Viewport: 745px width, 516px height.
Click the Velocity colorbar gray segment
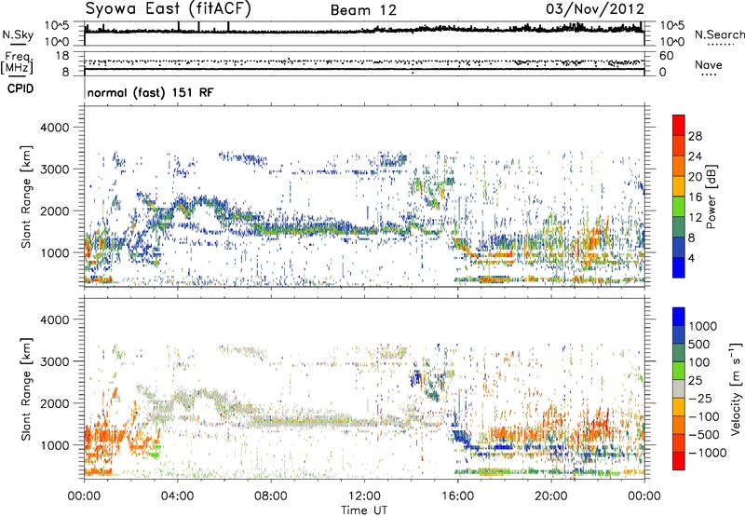(679, 388)
